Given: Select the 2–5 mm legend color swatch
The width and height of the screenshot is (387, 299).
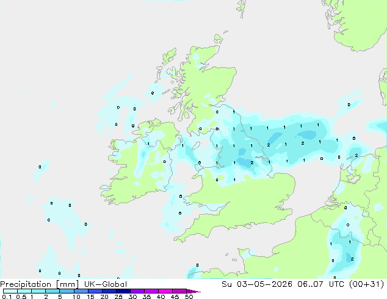Looking at the screenshot, I should (52, 291).
